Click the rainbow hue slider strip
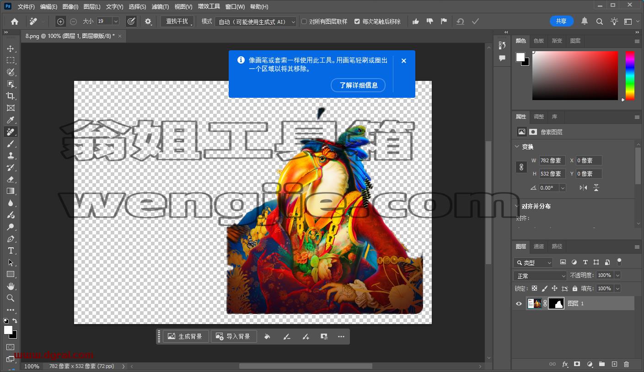The width and height of the screenshot is (644, 372). tap(630, 75)
